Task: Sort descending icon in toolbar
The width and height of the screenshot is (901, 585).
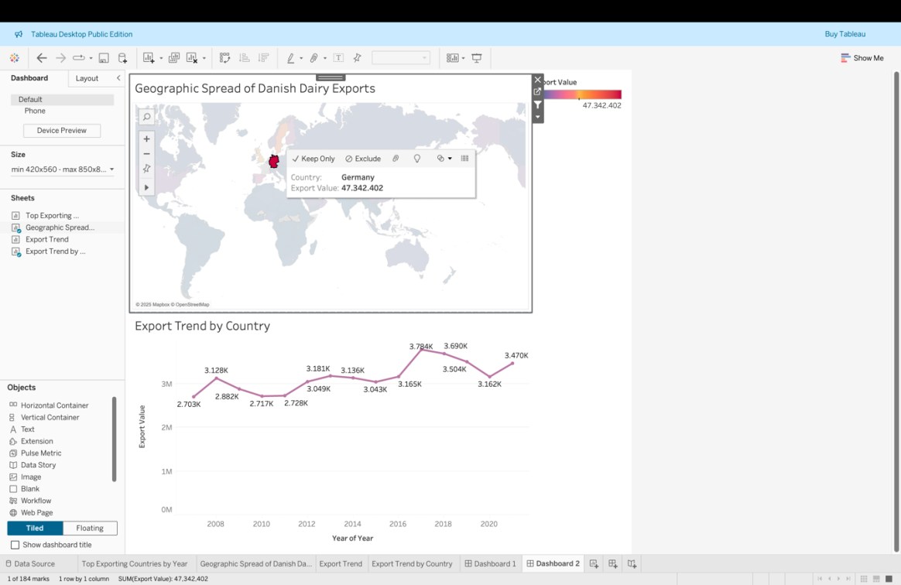Action: [264, 58]
